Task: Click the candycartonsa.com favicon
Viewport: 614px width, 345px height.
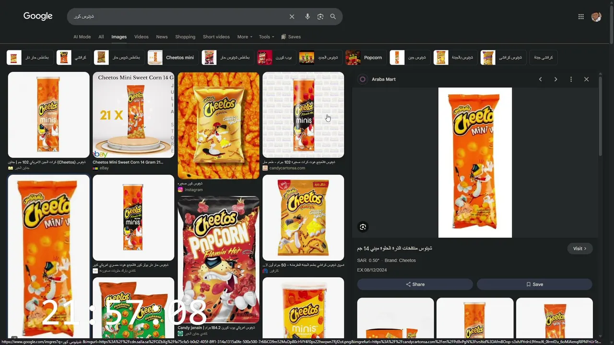Action: (x=265, y=168)
